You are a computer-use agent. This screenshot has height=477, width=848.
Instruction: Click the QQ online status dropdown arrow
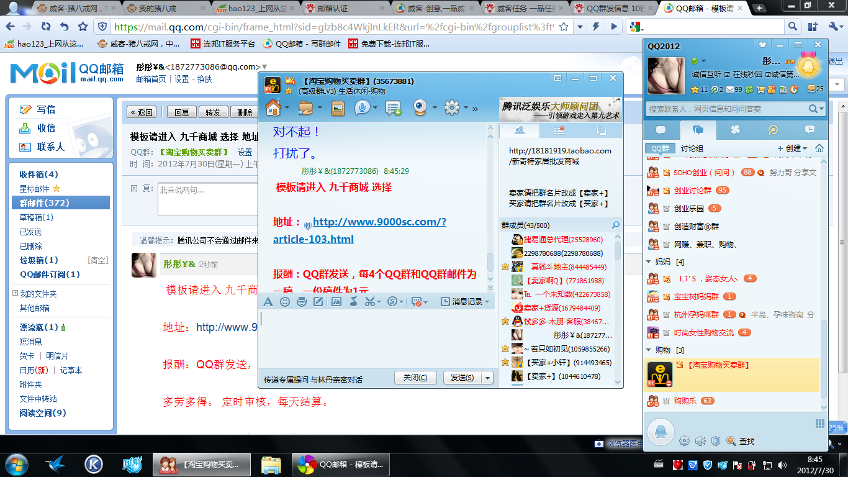coord(703,61)
